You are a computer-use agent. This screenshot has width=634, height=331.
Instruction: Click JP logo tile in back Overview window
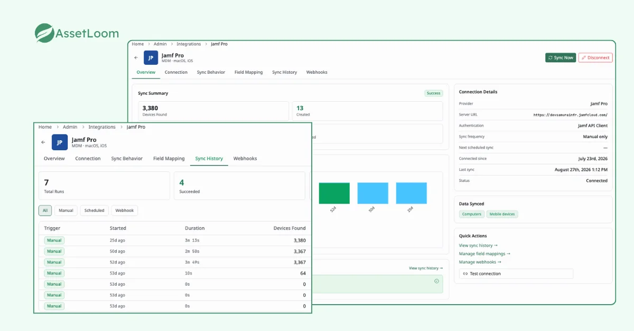[151, 58]
